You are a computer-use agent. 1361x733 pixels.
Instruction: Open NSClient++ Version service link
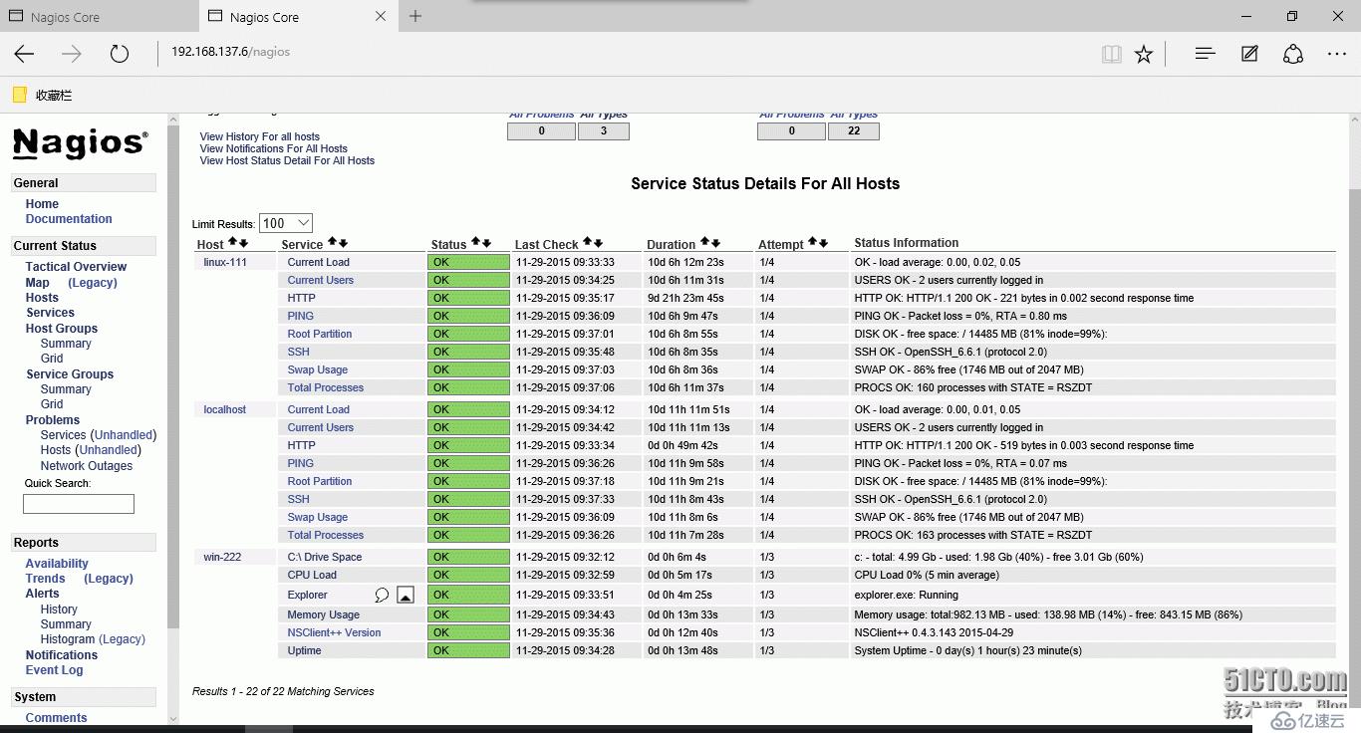coord(334,632)
